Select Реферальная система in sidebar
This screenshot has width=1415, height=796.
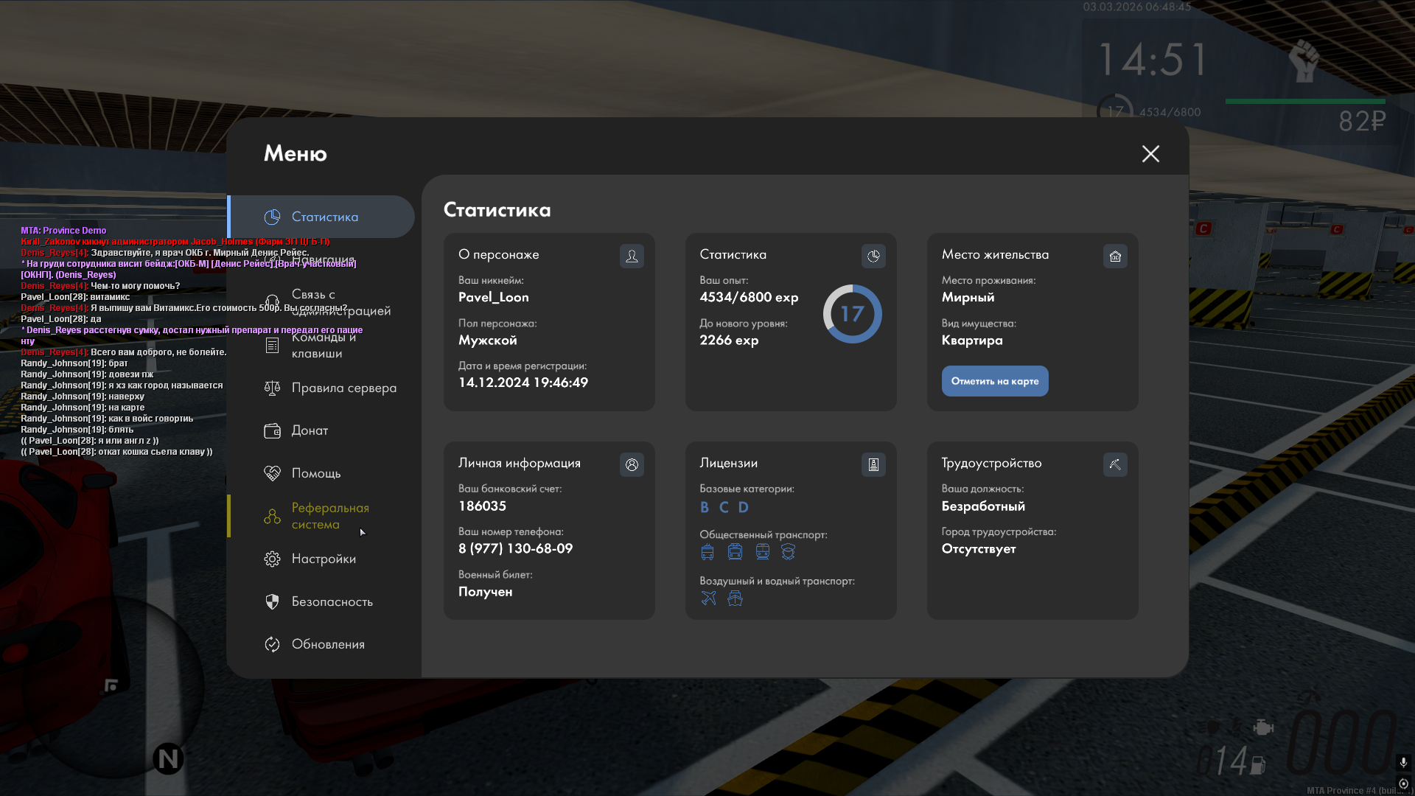point(329,516)
